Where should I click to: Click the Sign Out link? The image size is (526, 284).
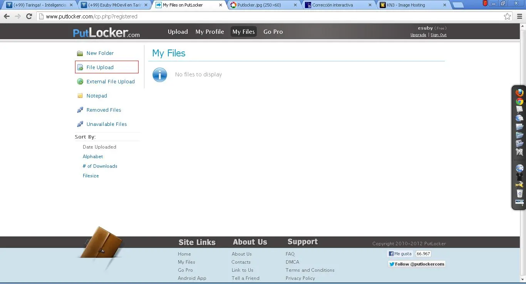[439, 35]
